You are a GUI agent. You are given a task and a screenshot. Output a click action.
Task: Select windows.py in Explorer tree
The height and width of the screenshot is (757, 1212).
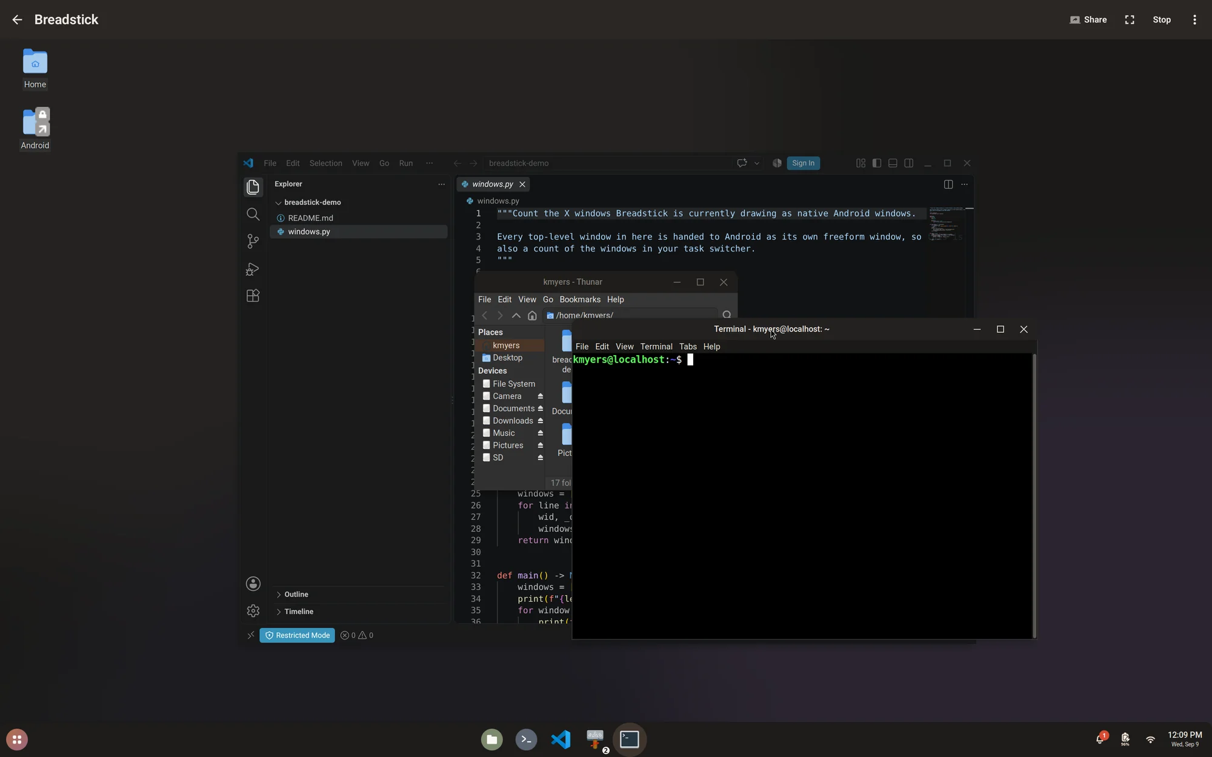[359, 232]
